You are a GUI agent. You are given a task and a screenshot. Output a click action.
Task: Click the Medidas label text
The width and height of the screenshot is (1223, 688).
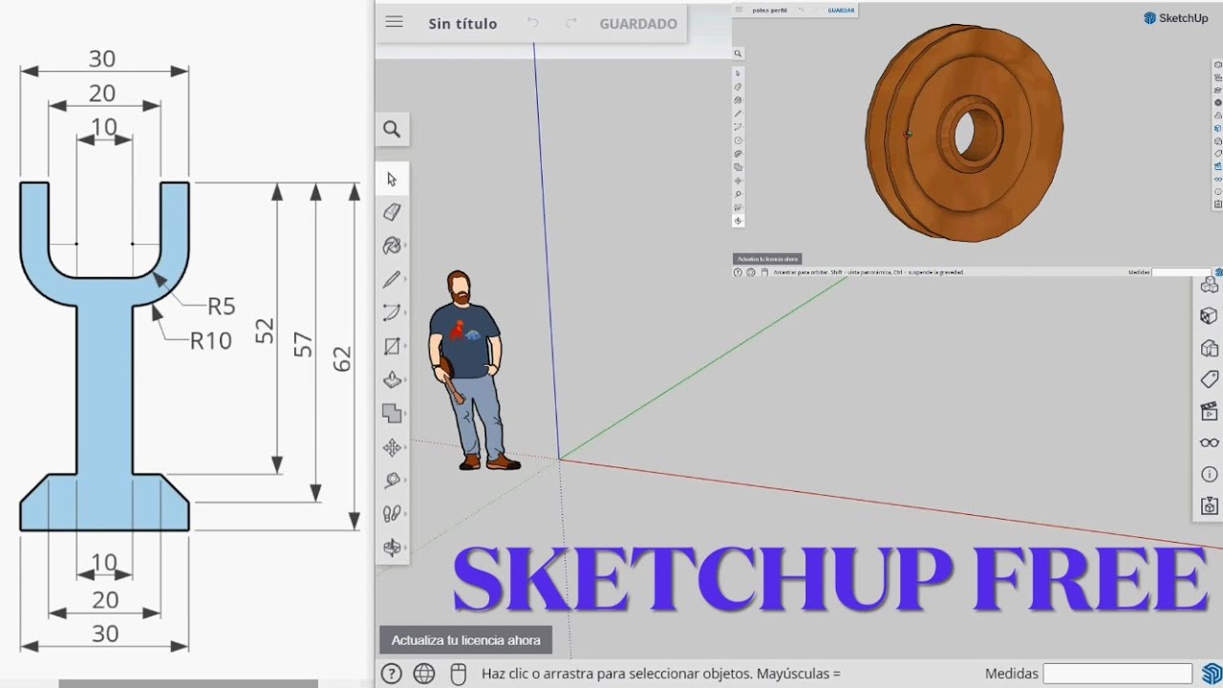click(1011, 674)
